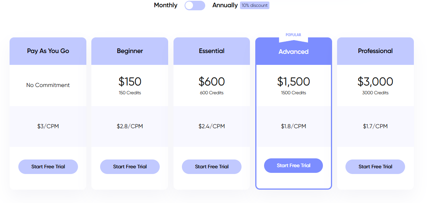Start Free Trial for Professional plan
This screenshot has width=428, height=203.
[x=375, y=167]
